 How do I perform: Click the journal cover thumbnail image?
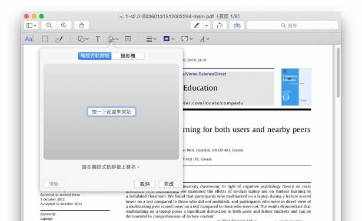296,87
